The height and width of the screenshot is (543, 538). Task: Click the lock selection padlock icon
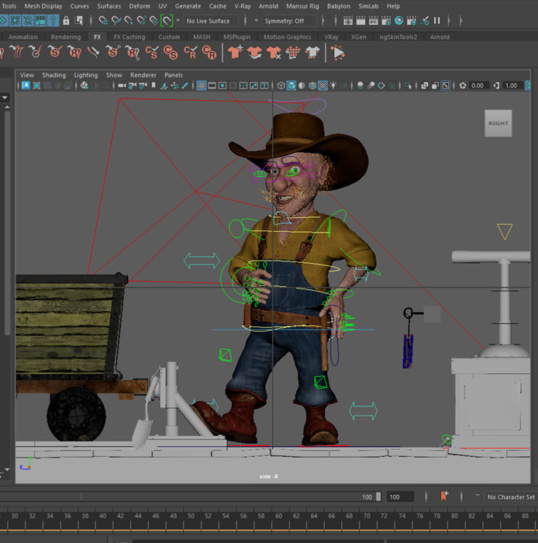(x=66, y=21)
